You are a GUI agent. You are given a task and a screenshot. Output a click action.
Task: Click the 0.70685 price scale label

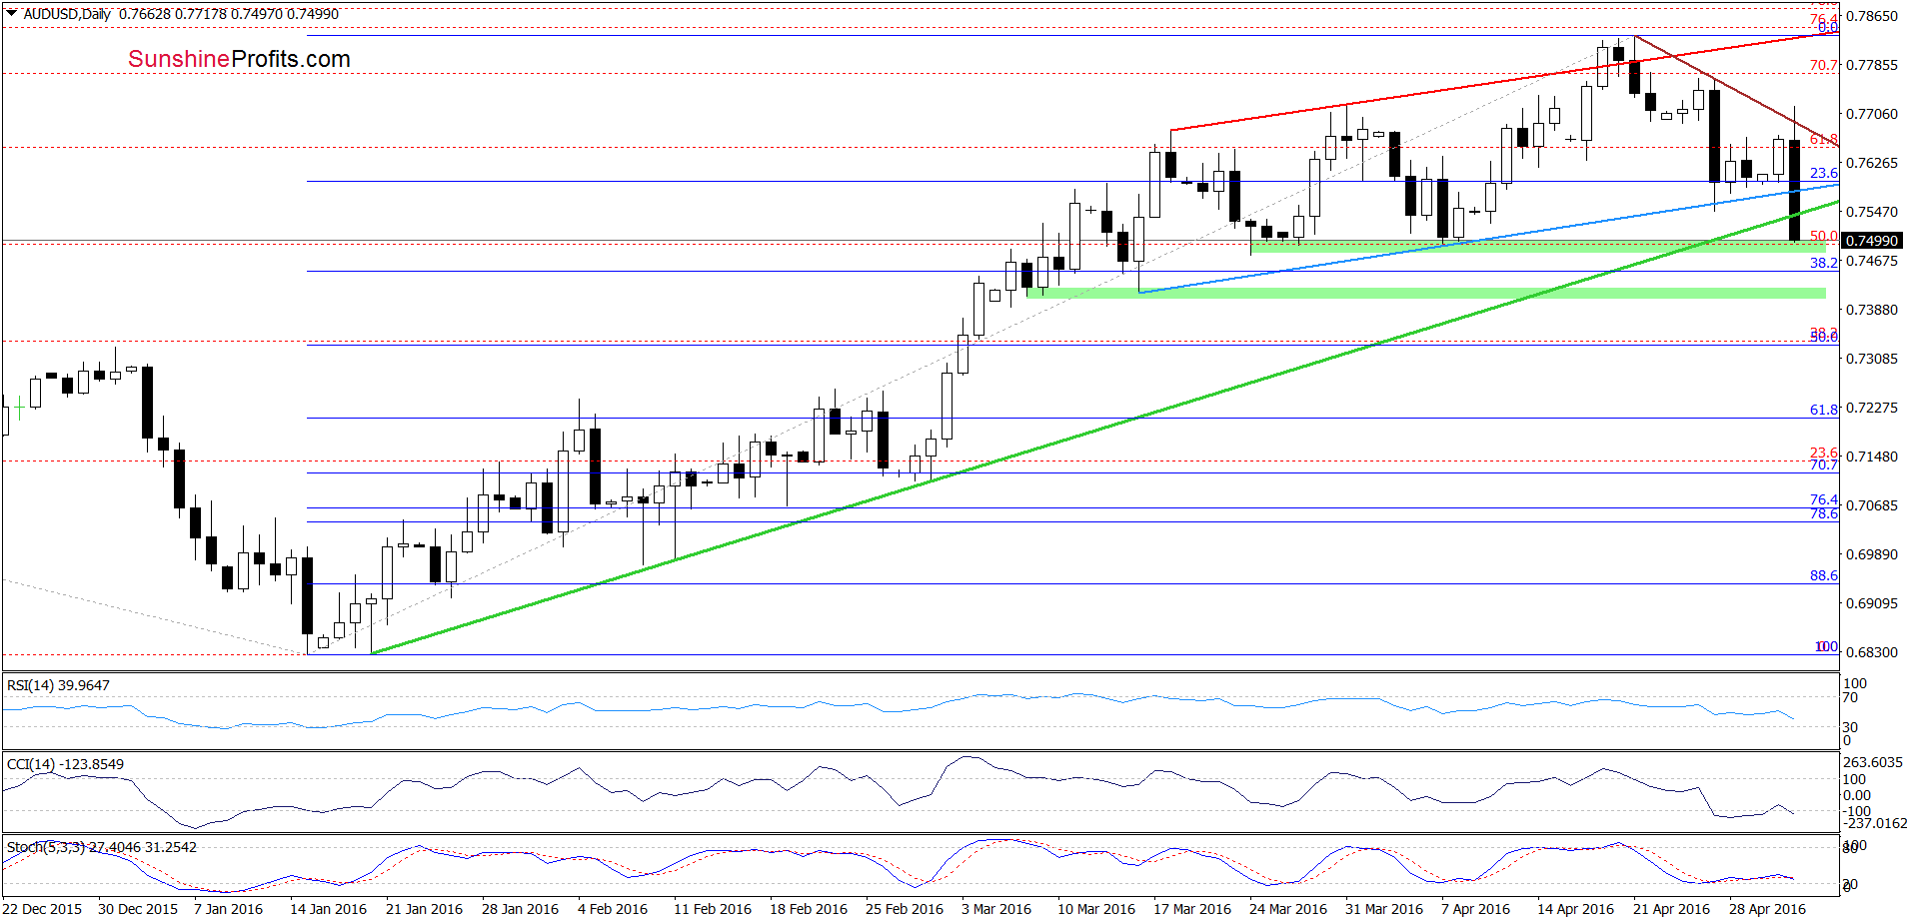coord(1871,505)
